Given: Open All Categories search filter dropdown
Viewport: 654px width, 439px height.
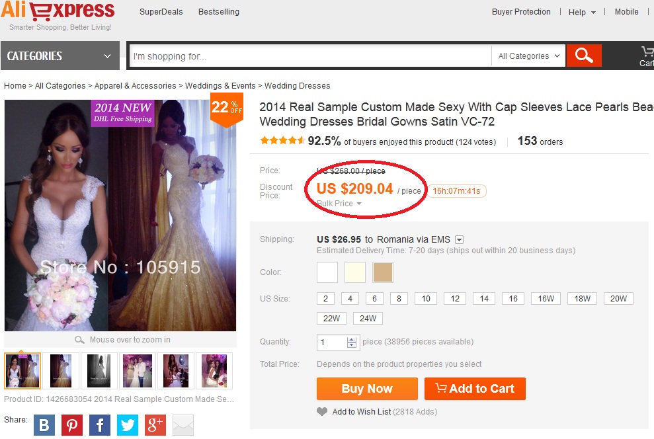Looking at the screenshot, I should (528, 56).
